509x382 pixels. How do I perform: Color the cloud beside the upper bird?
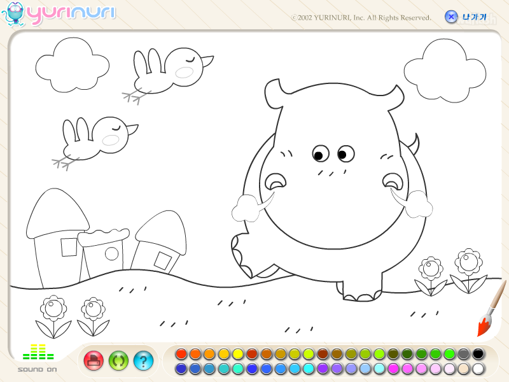pos(72,66)
